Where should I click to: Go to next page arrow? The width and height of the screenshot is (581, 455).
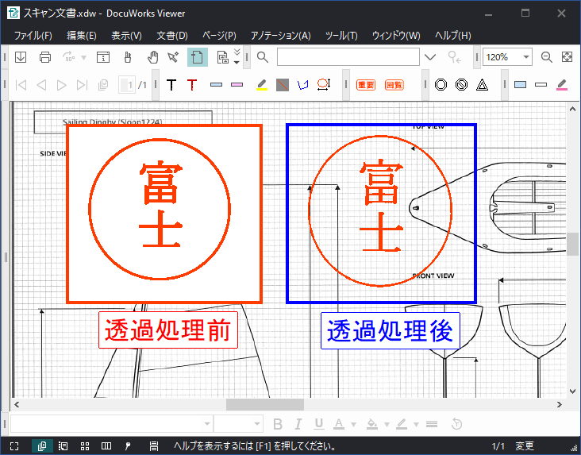[x=61, y=85]
